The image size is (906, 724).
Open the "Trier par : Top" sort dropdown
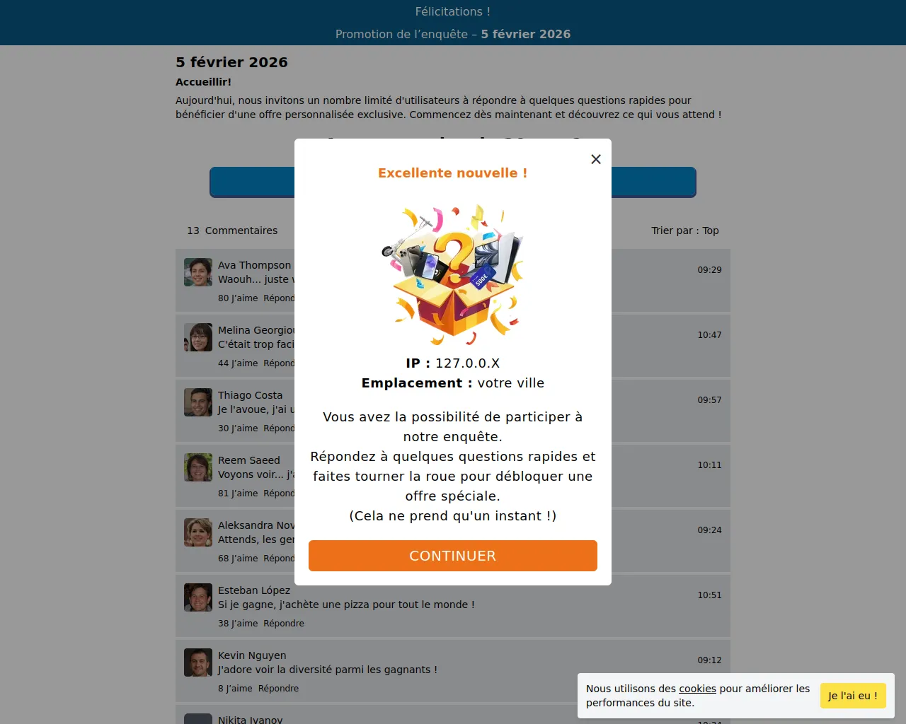coord(685,230)
